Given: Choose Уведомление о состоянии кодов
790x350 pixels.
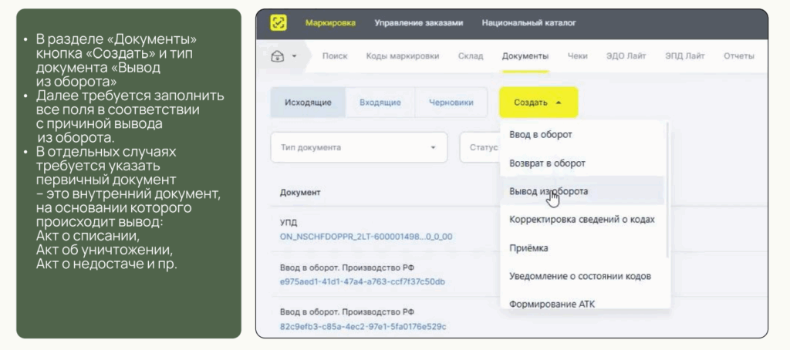Looking at the screenshot, I should (x=582, y=276).
